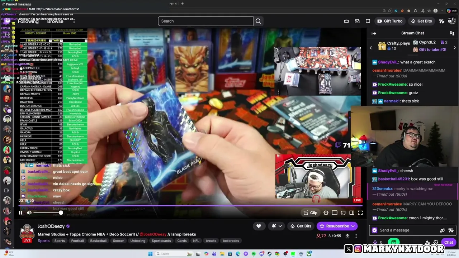Select the Football tag
The image size is (459, 258).
pyautogui.click(x=77, y=241)
